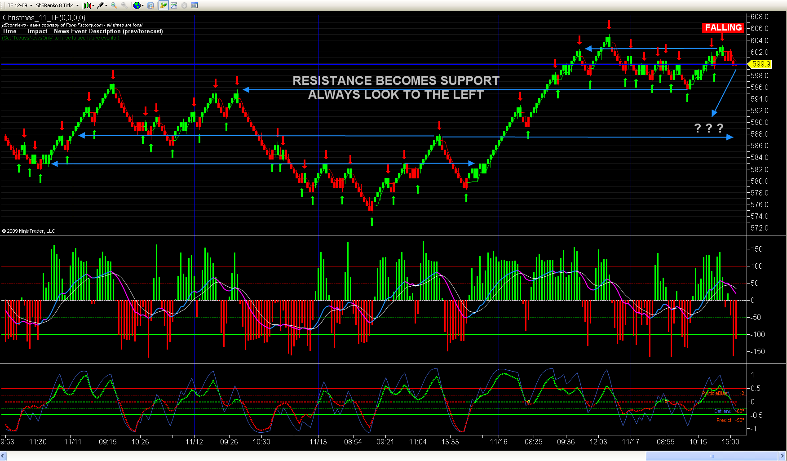This screenshot has width=787, height=461.
Task: Click the "Predict: -50°" indicator label
Action: coord(730,421)
